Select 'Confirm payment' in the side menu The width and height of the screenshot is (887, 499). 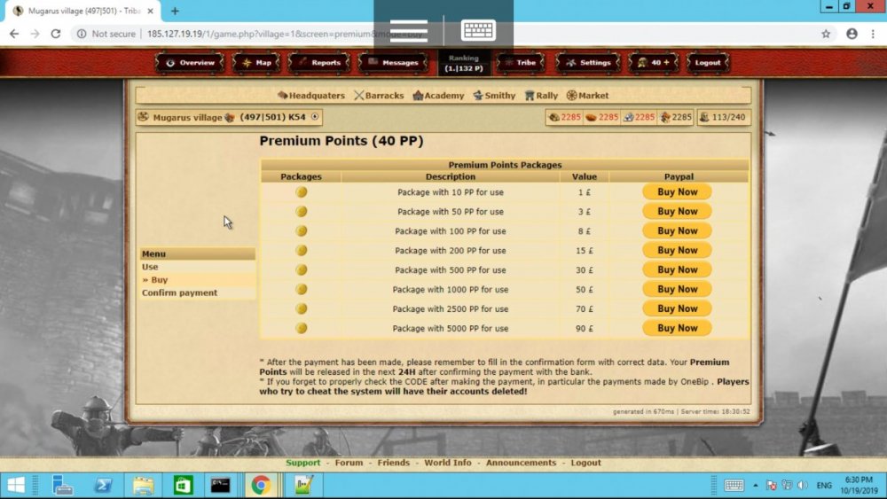[179, 293]
